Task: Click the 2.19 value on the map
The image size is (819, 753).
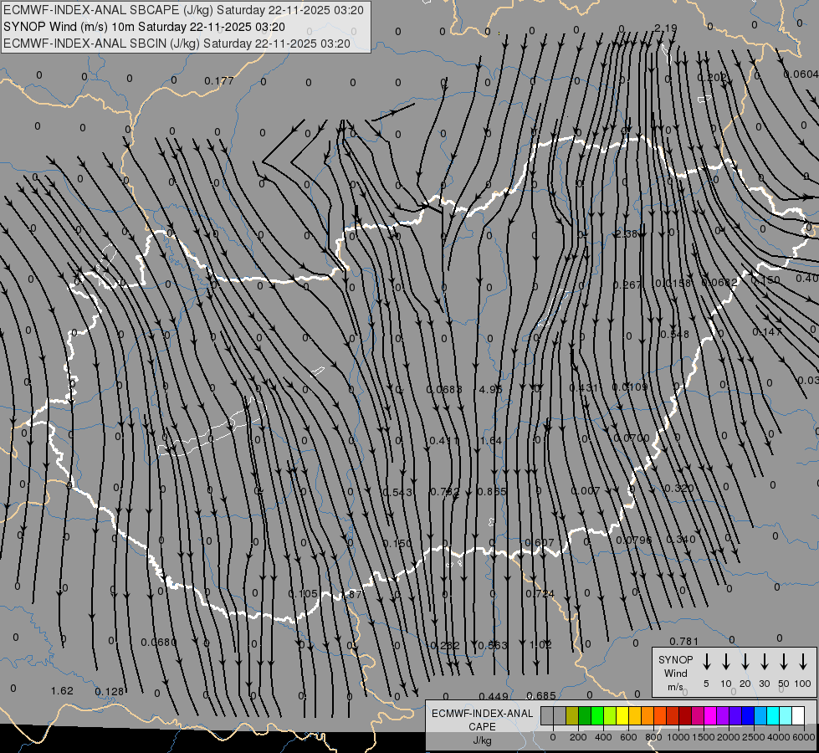Action: click(665, 28)
